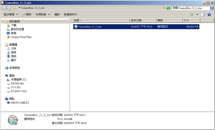Click the Local Disk (C:) drive icon
The image size is (215, 130).
8,80
